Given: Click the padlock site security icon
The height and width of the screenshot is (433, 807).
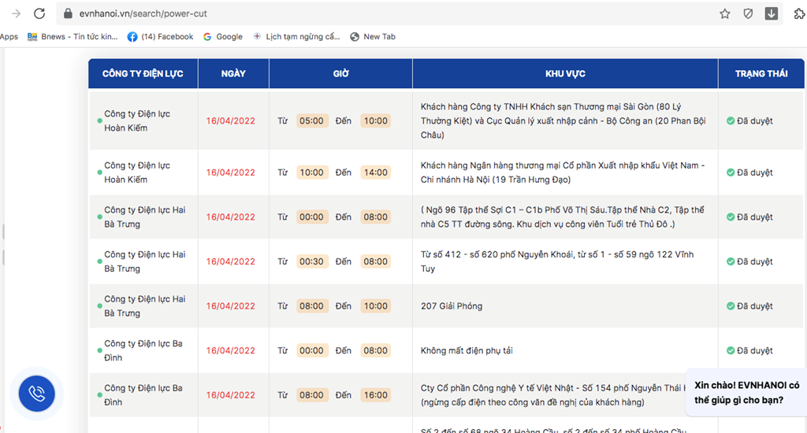Looking at the screenshot, I should (68, 13).
